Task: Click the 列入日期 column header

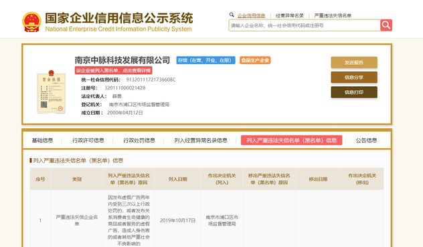Action: [x=178, y=179]
